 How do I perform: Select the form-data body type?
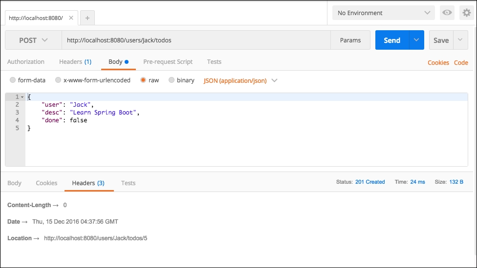(13, 80)
